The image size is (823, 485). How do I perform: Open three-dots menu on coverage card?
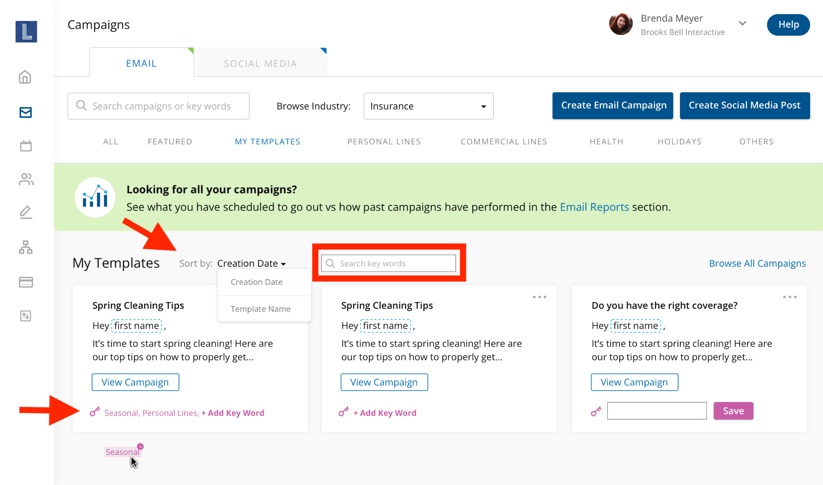[789, 297]
